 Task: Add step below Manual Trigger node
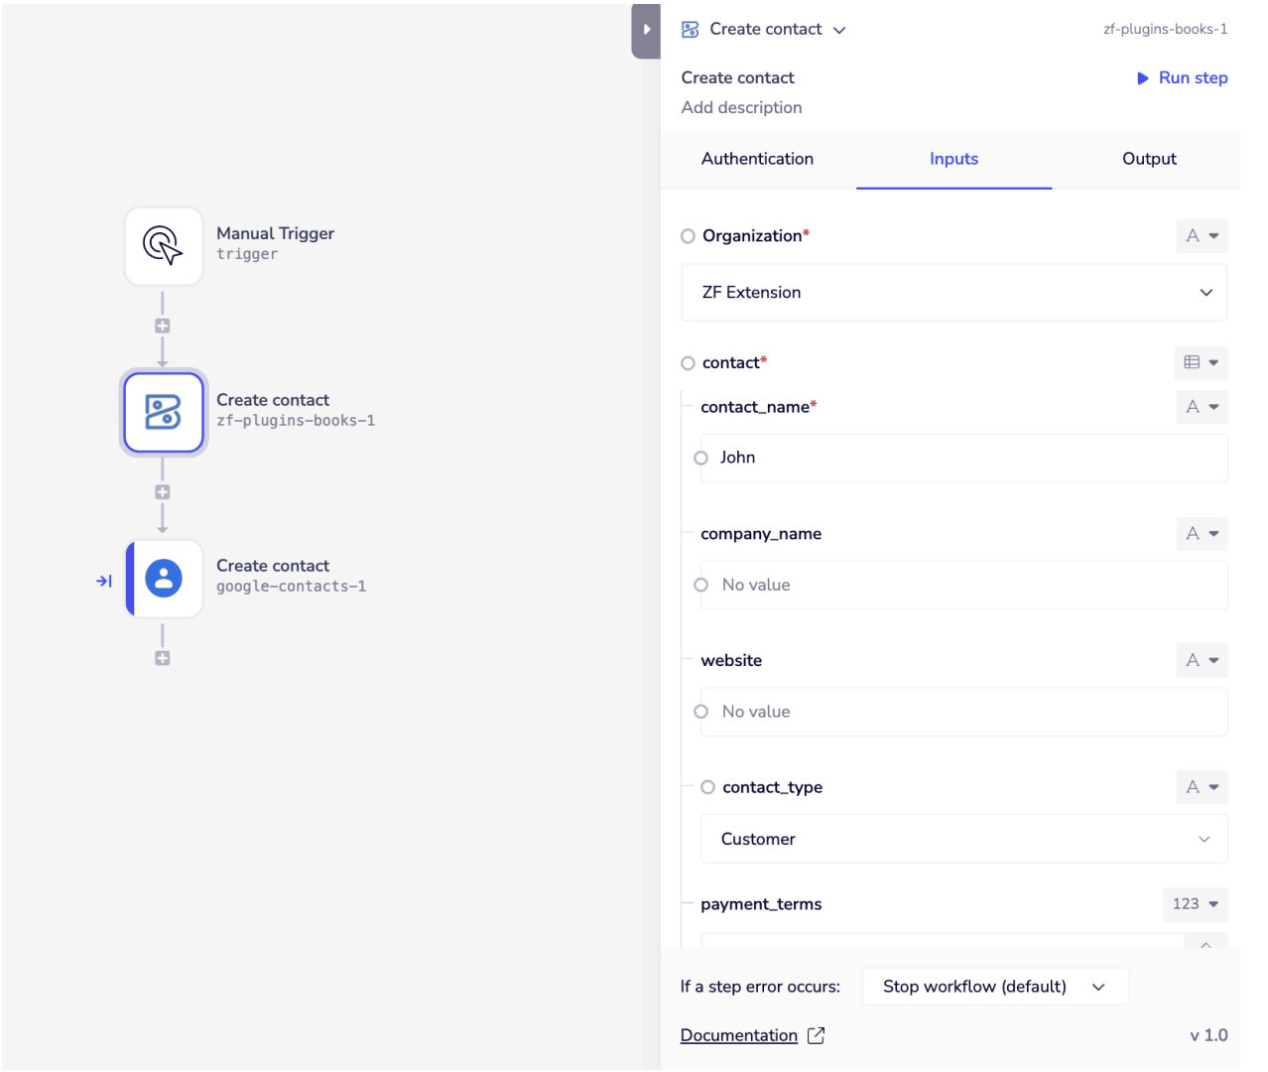click(163, 326)
